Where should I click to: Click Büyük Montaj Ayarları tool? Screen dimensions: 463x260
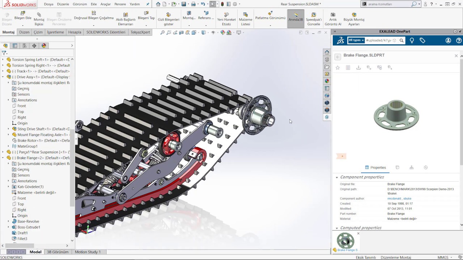(354, 19)
